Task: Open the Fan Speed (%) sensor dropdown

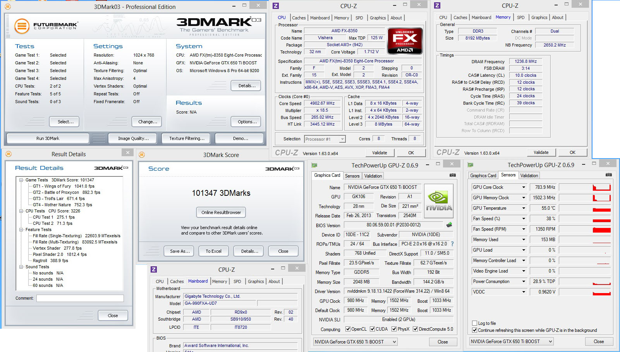Action: point(524,219)
